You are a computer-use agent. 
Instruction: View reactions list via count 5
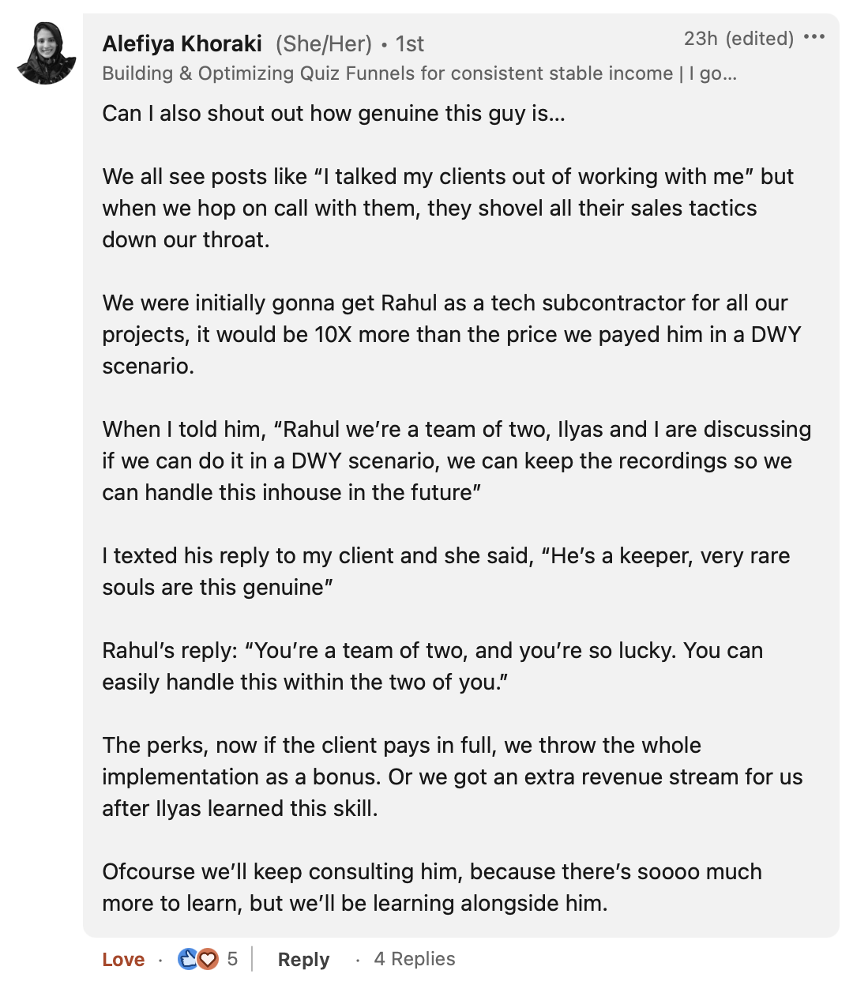[x=232, y=959]
